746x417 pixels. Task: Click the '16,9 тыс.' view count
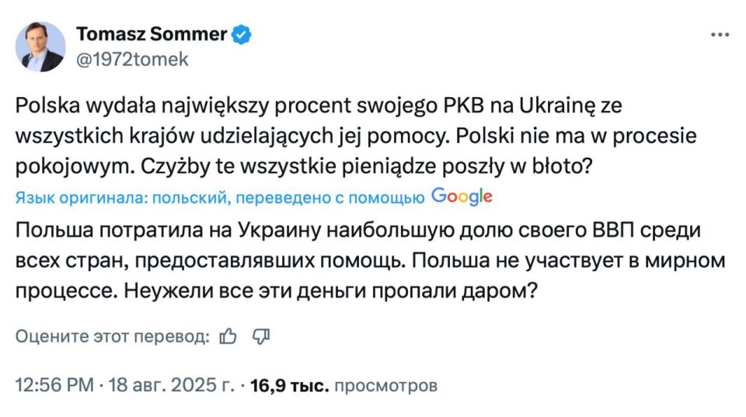coord(289,386)
